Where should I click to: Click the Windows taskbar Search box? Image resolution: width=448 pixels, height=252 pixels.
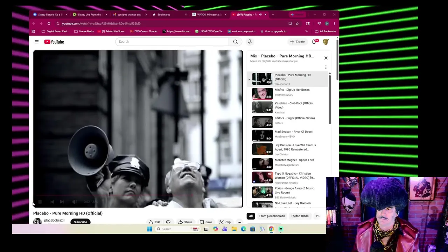click(177, 229)
